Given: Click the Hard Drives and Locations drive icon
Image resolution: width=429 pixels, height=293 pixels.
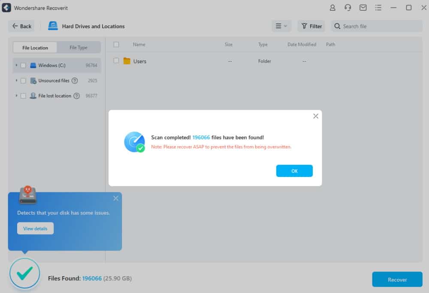Looking at the screenshot, I should pyautogui.click(x=53, y=26).
